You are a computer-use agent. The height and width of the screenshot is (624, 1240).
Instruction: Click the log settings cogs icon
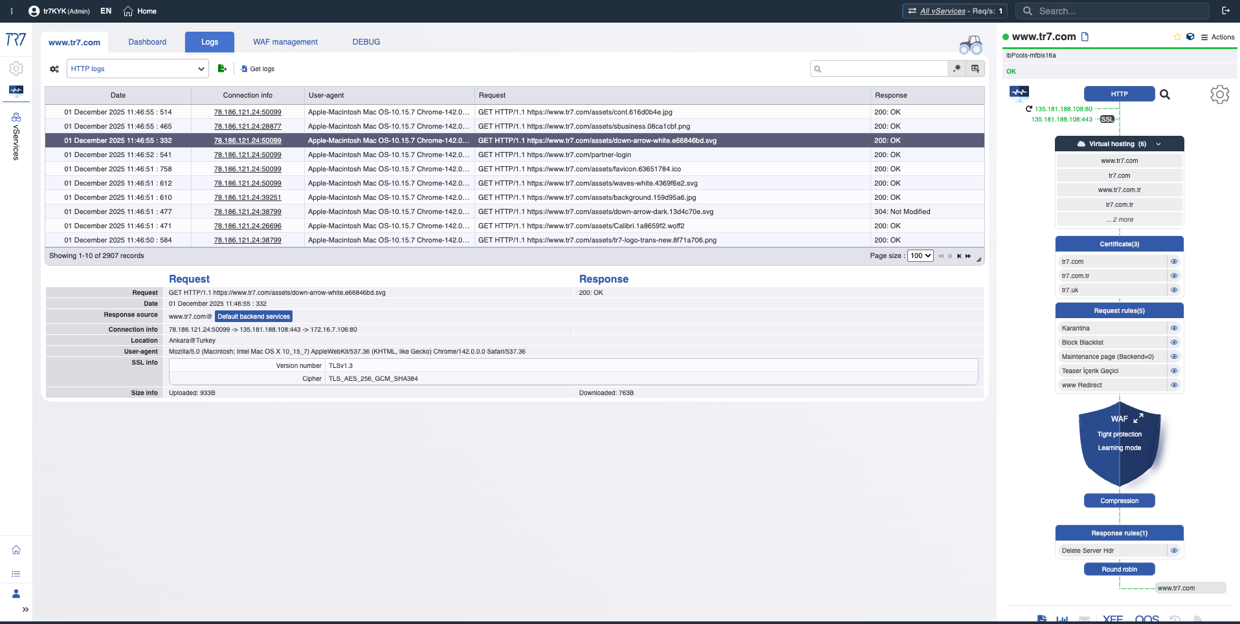[54, 69]
